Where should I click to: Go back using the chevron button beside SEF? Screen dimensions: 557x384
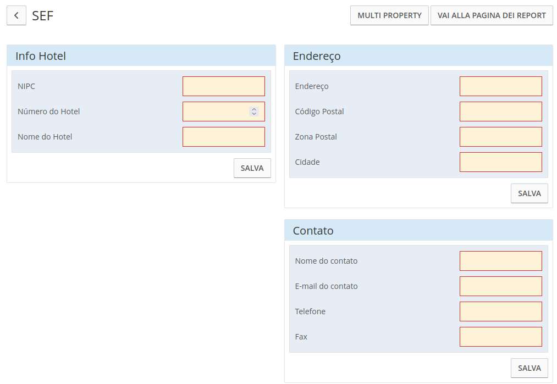click(16, 15)
